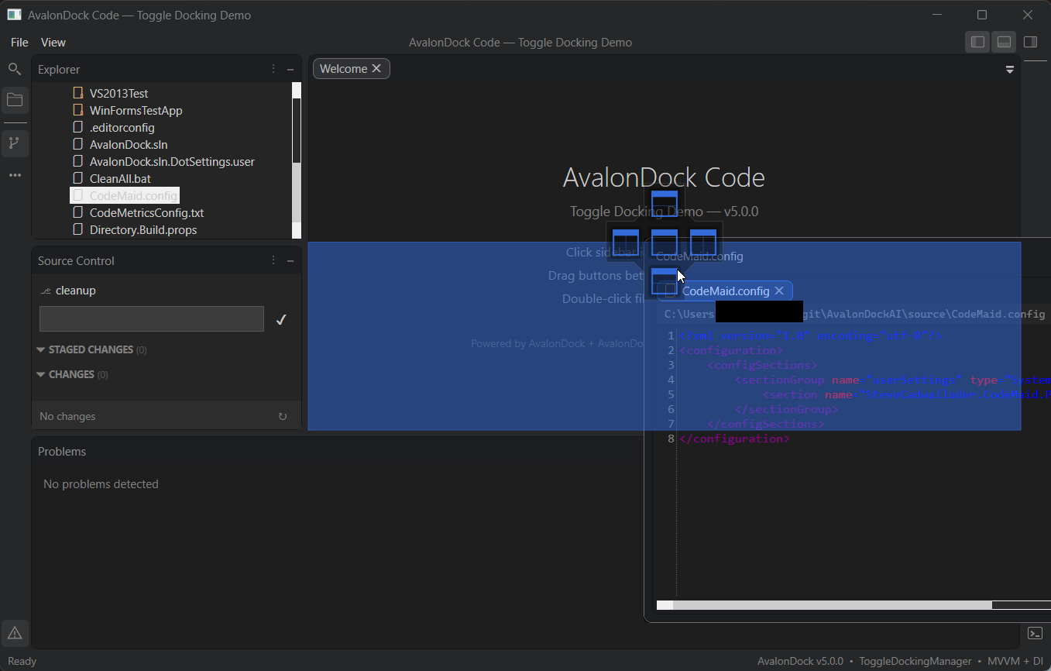This screenshot has width=1051, height=671.
Task: Click the Explorer vertical scrollbar
Action: pyautogui.click(x=297, y=160)
